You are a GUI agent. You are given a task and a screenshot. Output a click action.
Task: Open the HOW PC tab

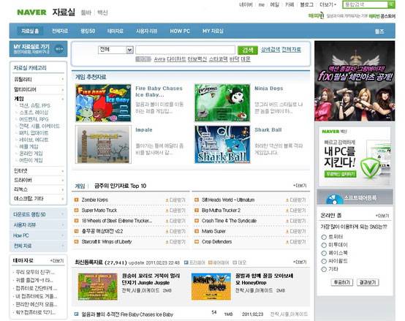(x=180, y=31)
